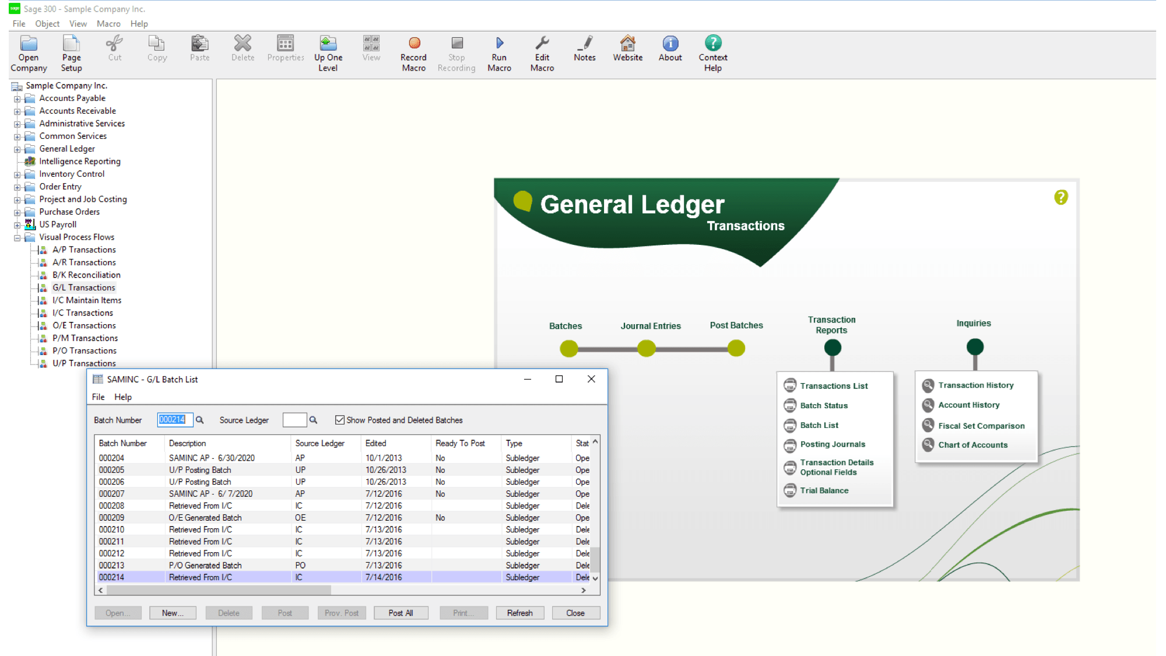Click the Record Macro icon
This screenshot has height=656, width=1166.
(414, 44)
